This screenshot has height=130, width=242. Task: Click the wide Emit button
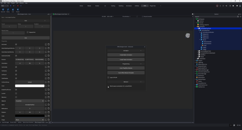(26, 38)
